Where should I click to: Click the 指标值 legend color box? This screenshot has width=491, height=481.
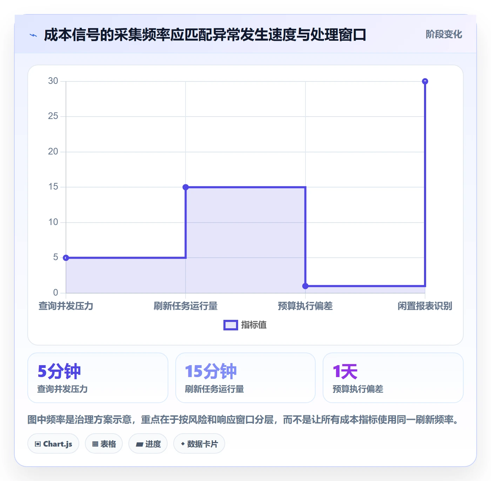coord(231,325)
